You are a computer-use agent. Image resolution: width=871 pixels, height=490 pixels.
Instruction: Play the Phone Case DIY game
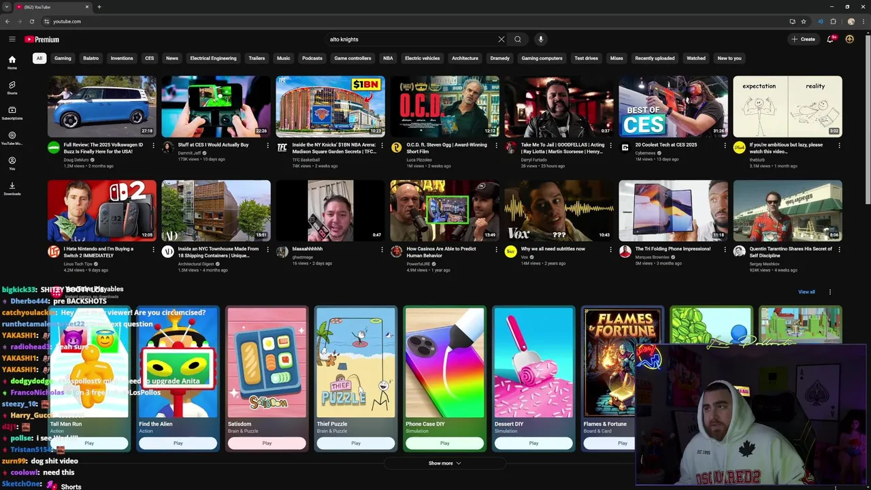[x=444, y=443]
